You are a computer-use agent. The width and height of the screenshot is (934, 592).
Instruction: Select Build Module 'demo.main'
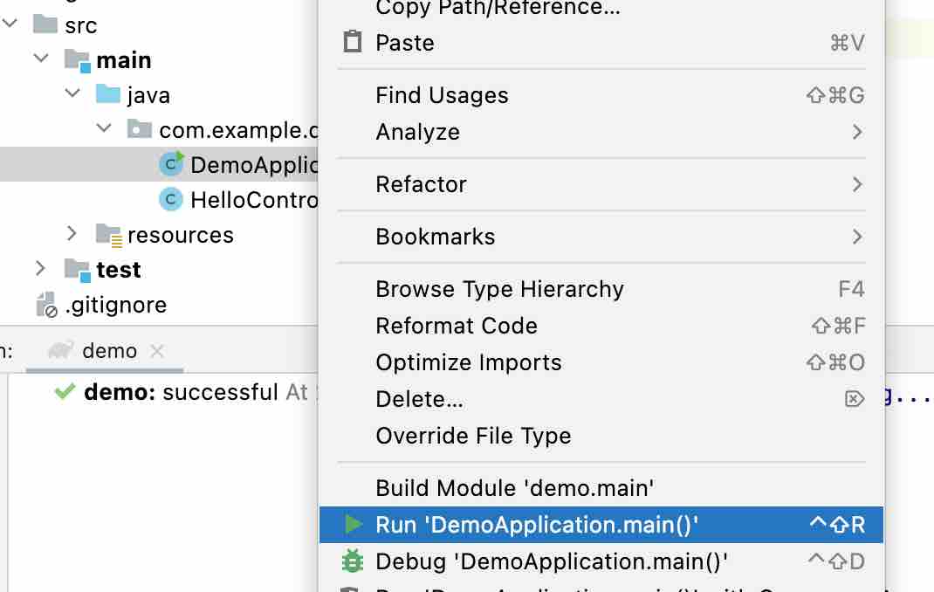[601, 488]
